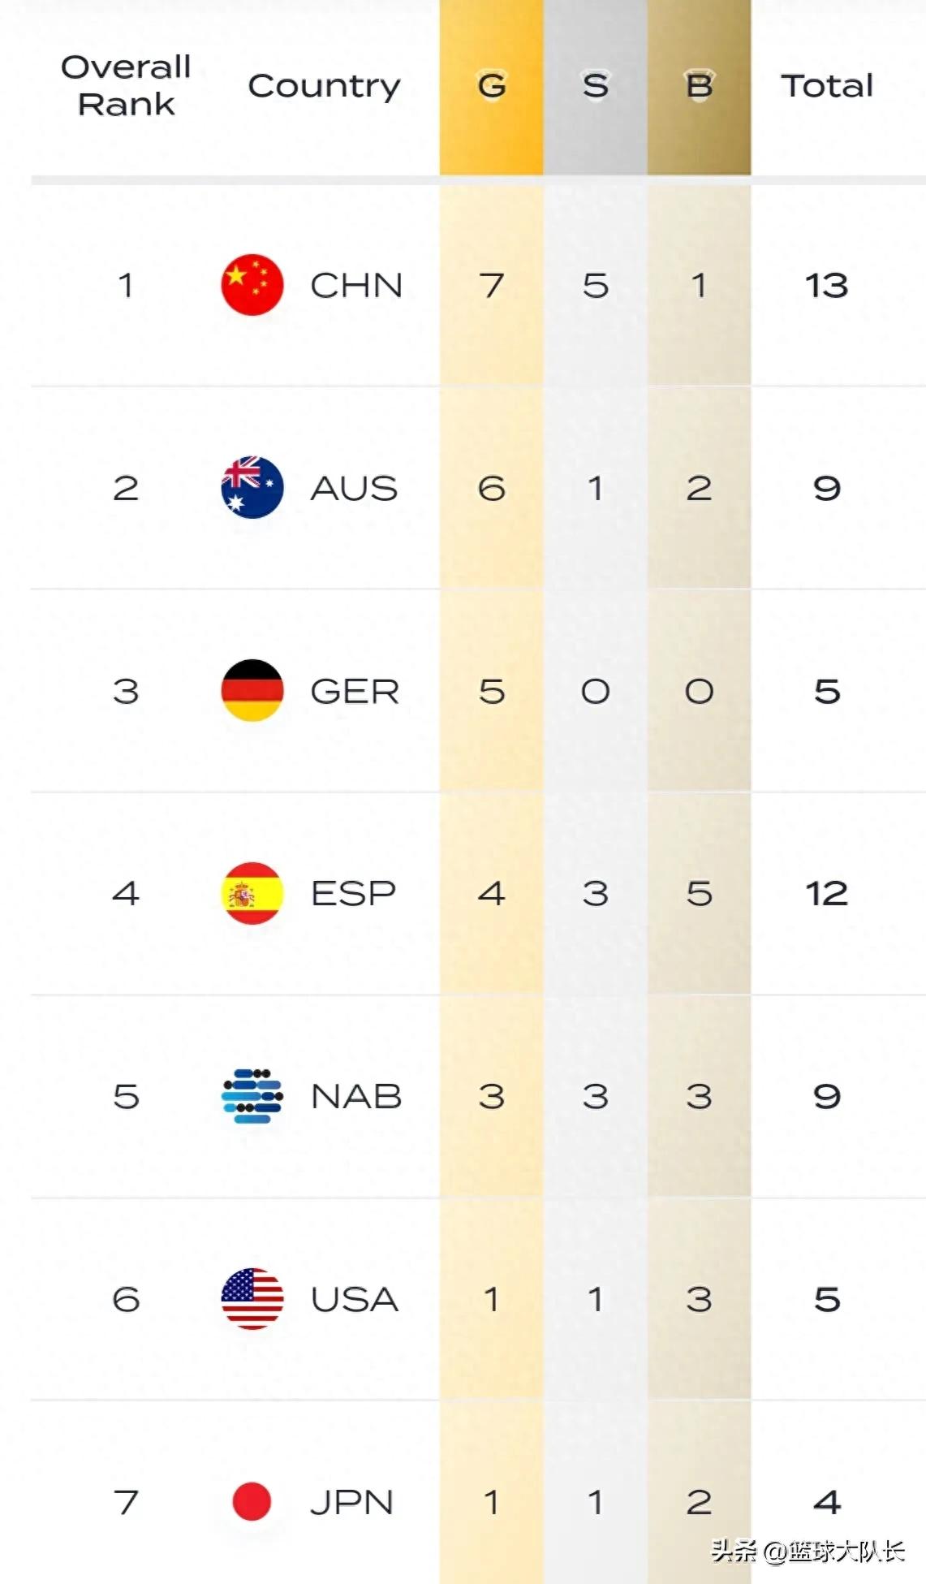Image resolution: width=926 pixels, height=1584 pixels.
Task: Sort by the gold G column header
Action: [492, 86]
